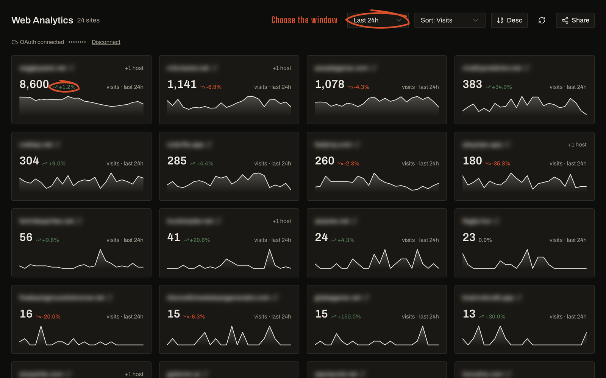Click the 24 sites count label
The image size is (606, 378).
[88, 20]
